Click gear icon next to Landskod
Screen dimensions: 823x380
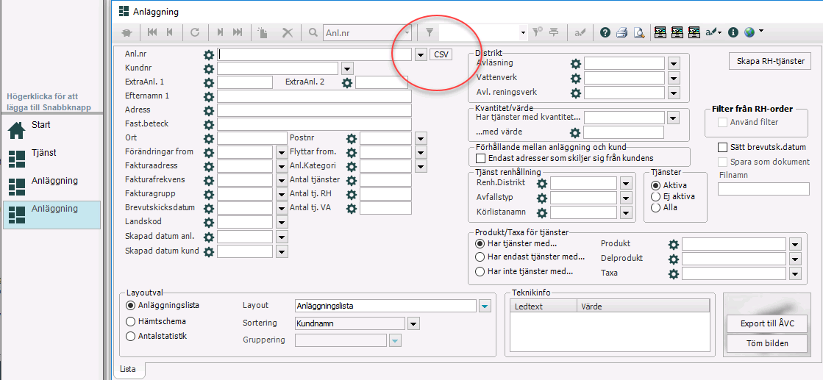[x=209, y=223]
